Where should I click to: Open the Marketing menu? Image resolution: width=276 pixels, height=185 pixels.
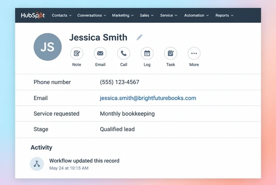click(x=123, y=16)
